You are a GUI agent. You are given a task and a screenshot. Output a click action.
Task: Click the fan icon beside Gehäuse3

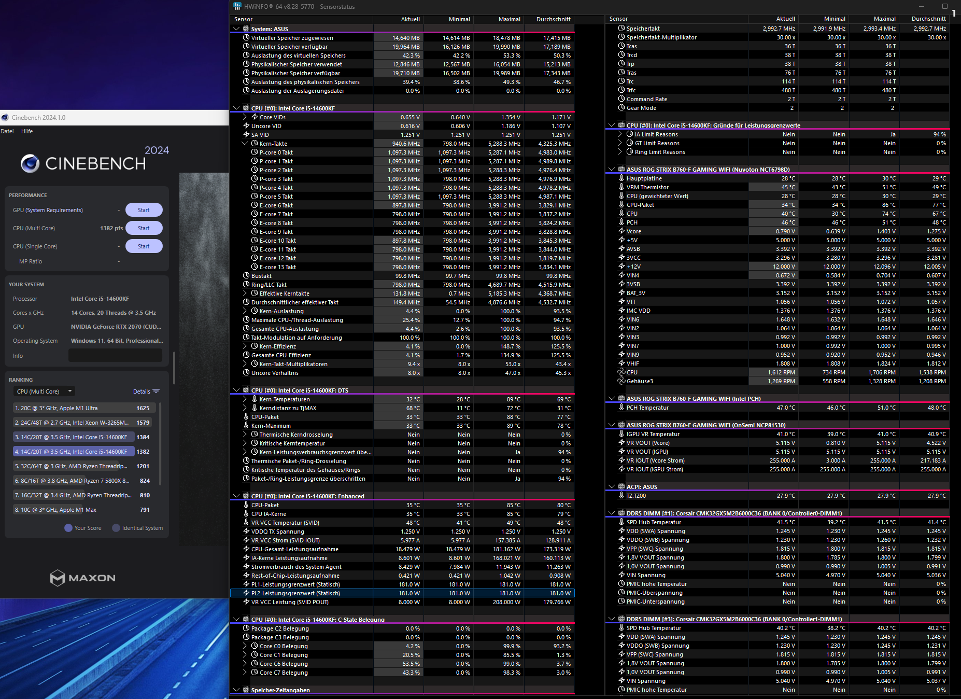[x=621, y=381]
